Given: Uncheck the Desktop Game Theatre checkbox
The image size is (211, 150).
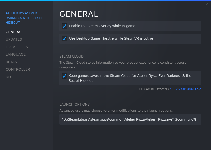Looking at the screenshot, I should 64,39.
